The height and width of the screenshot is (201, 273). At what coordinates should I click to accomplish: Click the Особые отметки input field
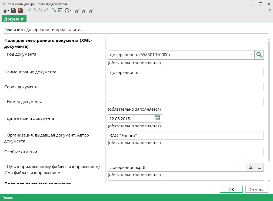tap(185, 152)
